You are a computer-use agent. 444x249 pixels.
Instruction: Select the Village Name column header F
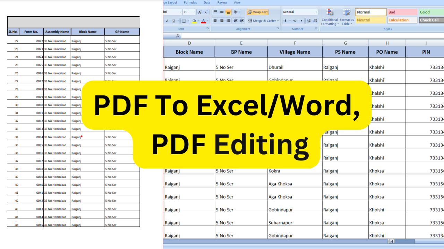point(295,43)
